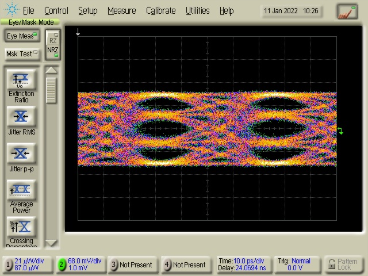Select the Jitter RMS measurement icon

click(21, 117)
